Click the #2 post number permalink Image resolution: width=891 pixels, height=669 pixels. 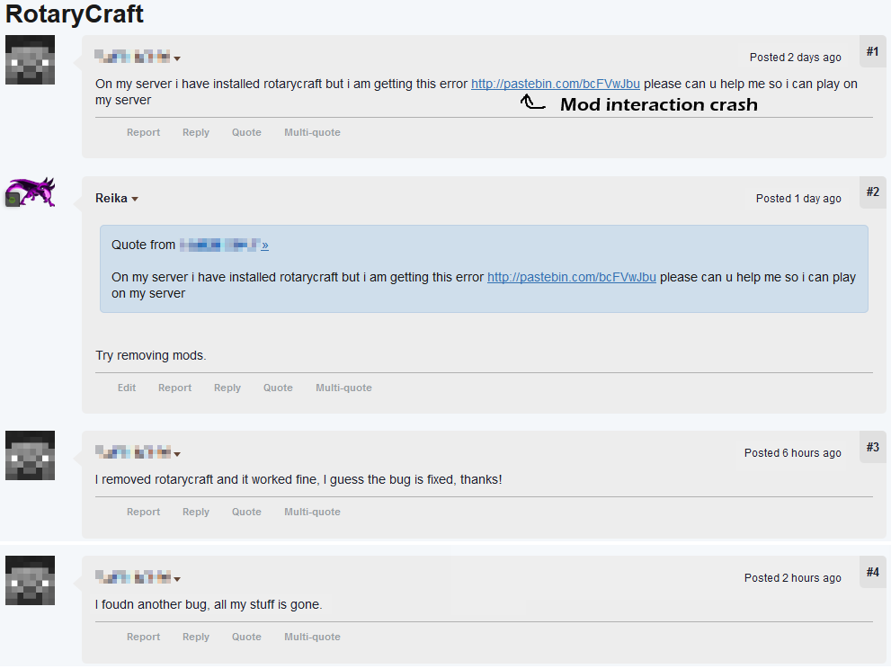pyautogui.click(x=873, y=192)
